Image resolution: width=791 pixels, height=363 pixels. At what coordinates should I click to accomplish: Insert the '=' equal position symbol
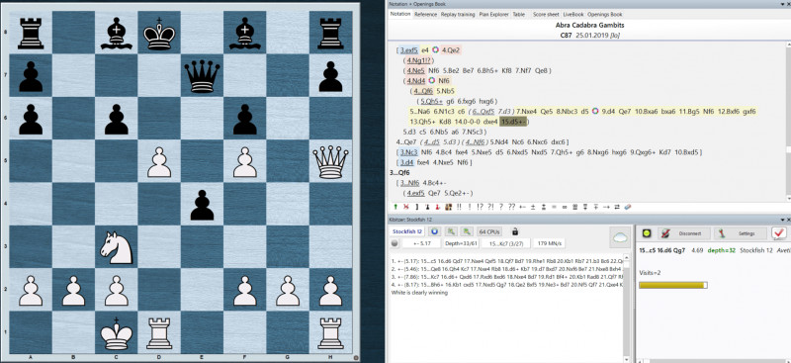[x=555, y=207]
